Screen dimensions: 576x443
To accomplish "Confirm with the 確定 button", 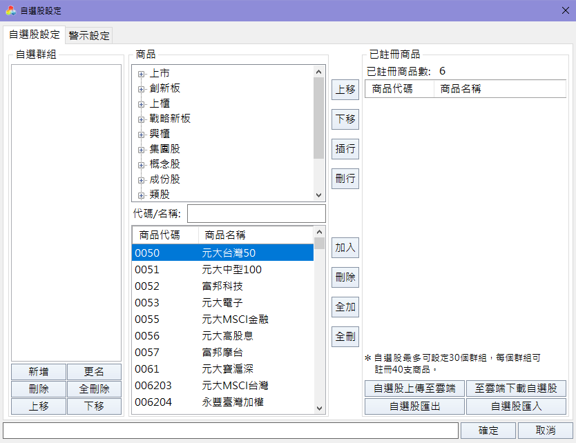I will 488,431.
